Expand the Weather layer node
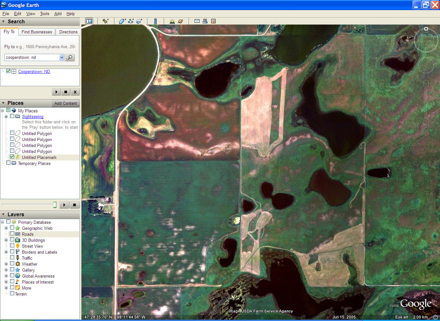The image size is (440, 321). tap(6, 264)
